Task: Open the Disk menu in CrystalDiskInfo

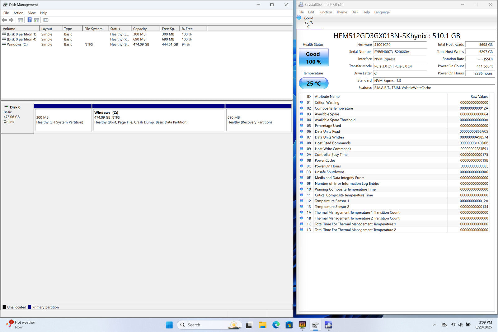Action: click(x=355, y=12)
